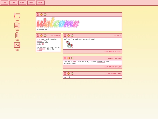
Task: Click the '// DOLLMAKER LINKS' window title
Action: (x=113, y=74)
